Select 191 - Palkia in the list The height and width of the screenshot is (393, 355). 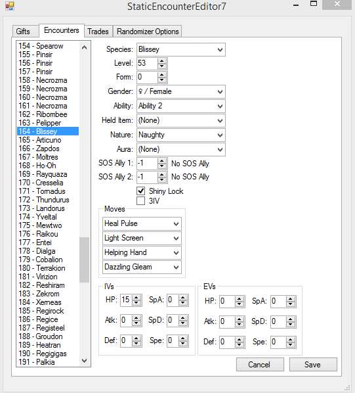click(x=48, y=362)
